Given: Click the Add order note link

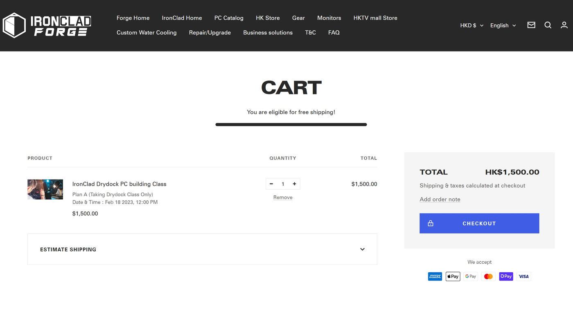Looking at the screenshot, I should click(x=440, y=200).
